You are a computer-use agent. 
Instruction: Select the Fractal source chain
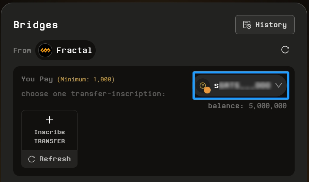click(x=65, y=50)
